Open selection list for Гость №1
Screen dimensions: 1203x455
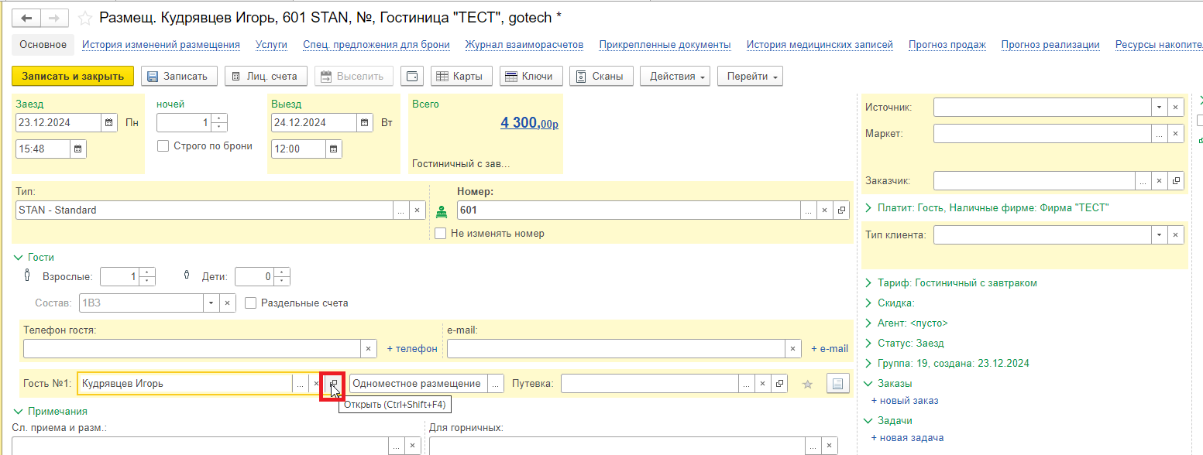[x=300, y=383]
